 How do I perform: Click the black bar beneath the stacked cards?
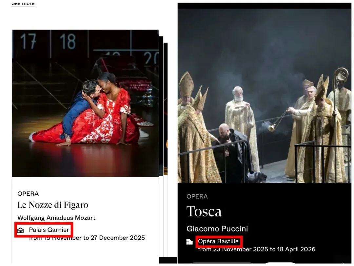click(x=168, y=260)
